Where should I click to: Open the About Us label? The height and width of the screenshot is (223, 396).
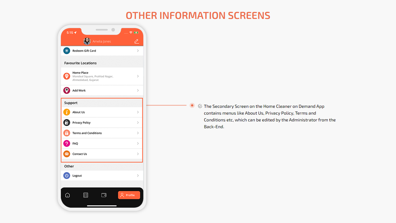[x=79, y=112]
